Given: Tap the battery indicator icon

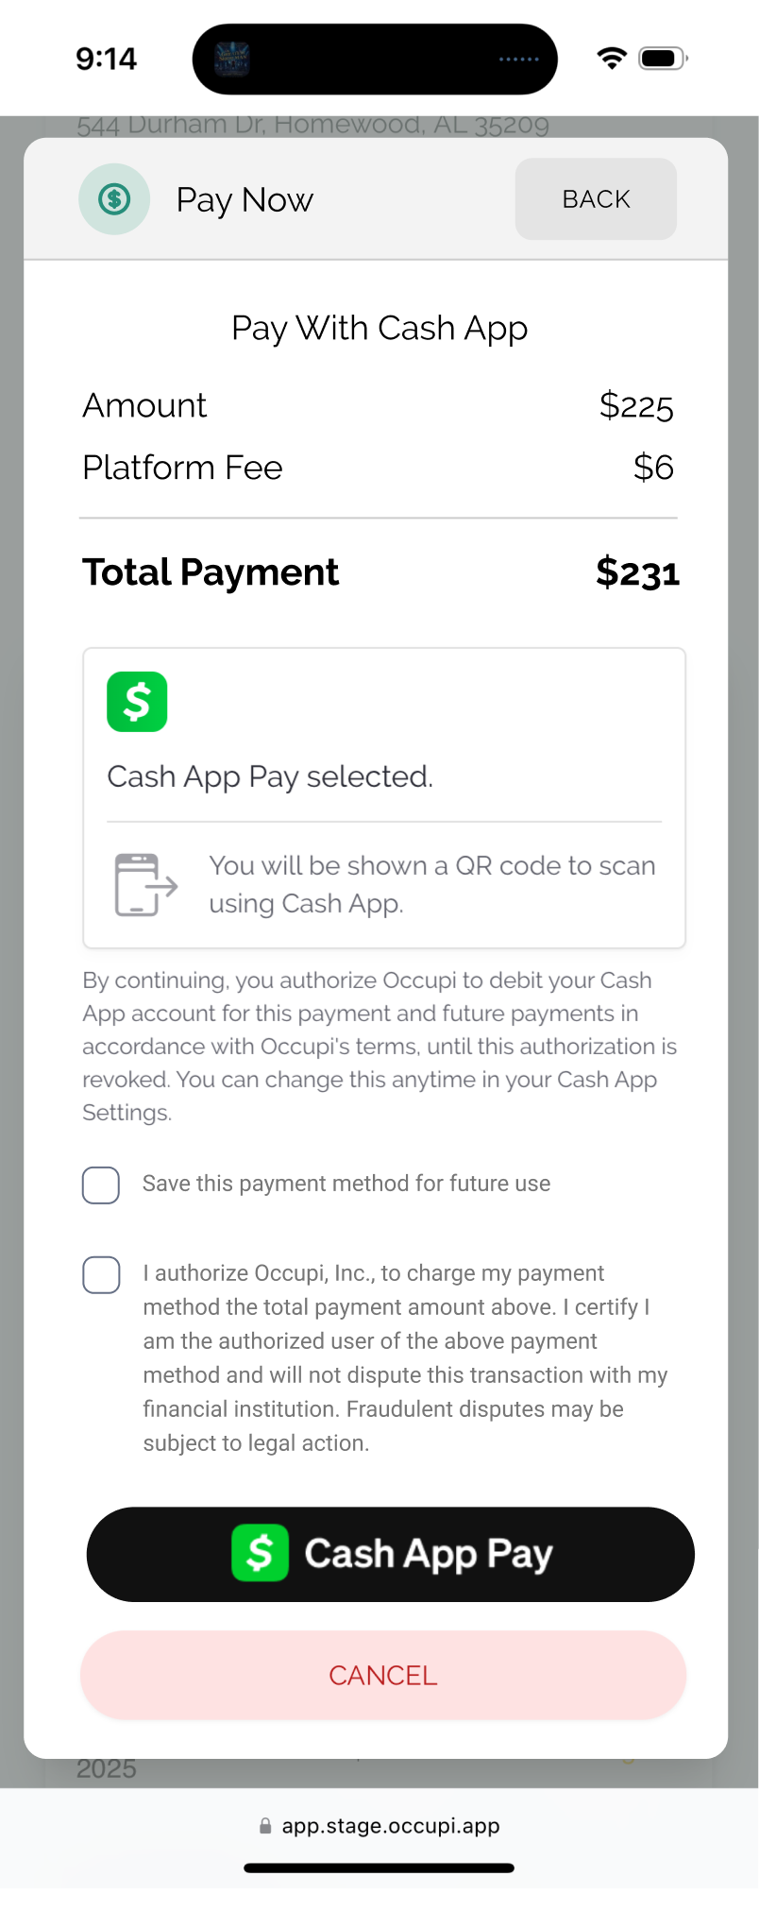Looking at the screenshot, I should 664,59.
